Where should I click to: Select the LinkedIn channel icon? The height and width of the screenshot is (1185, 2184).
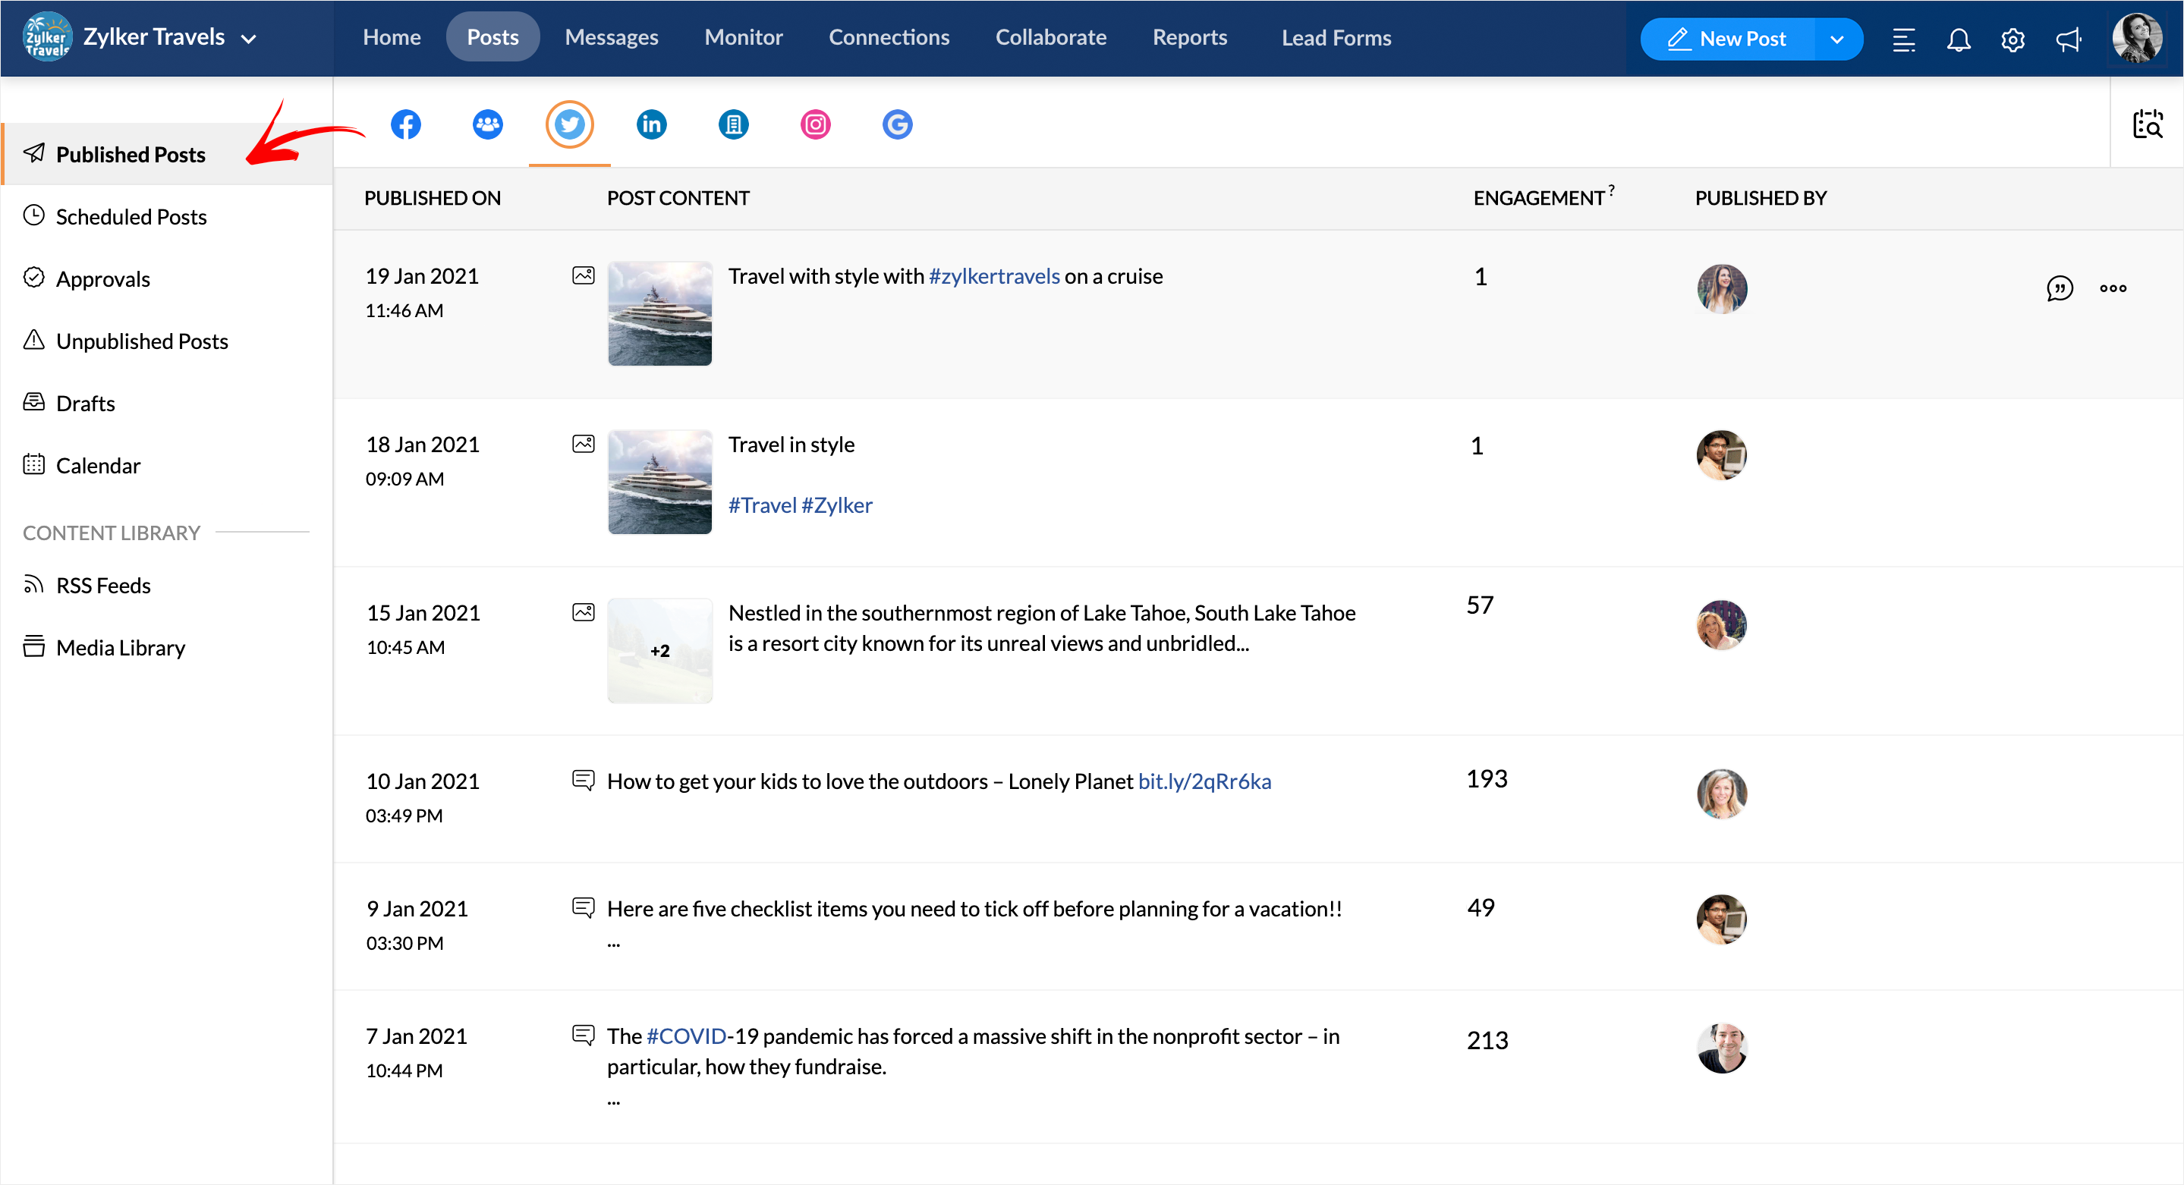pos(651,124)
